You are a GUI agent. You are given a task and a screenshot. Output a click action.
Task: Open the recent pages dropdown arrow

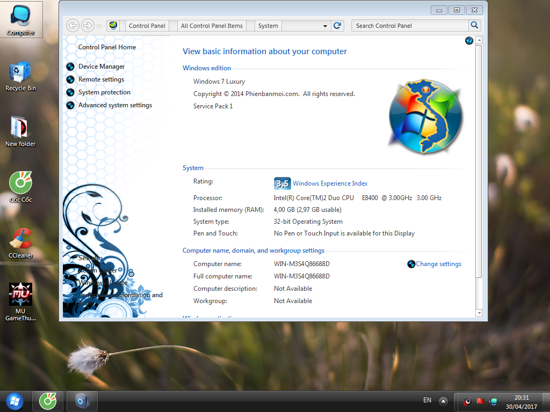pyautogui.click(x=99, y=26)
